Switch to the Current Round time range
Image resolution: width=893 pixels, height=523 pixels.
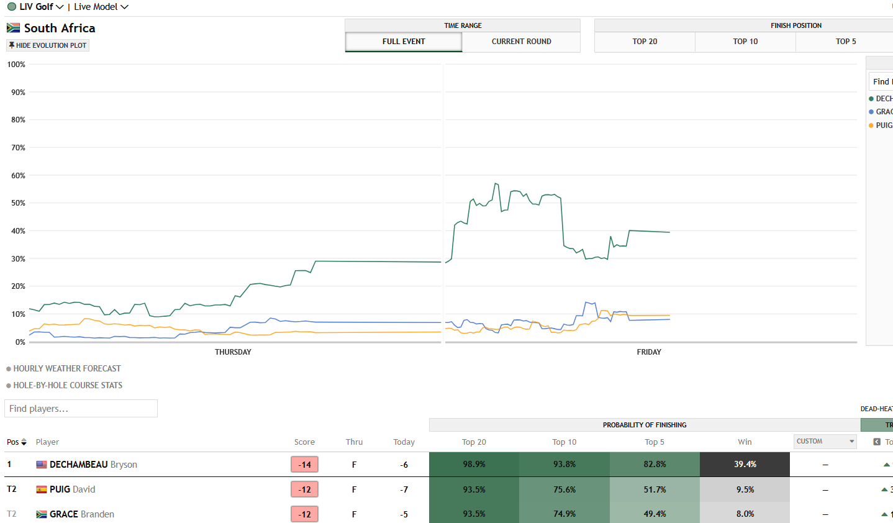click(x=521, y=42)
